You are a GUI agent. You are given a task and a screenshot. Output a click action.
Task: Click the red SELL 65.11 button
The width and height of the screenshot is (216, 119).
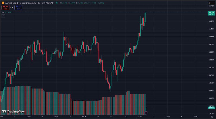(5, 8)
